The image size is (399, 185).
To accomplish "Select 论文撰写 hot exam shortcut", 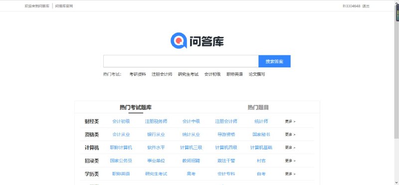I will coord(257,74).
